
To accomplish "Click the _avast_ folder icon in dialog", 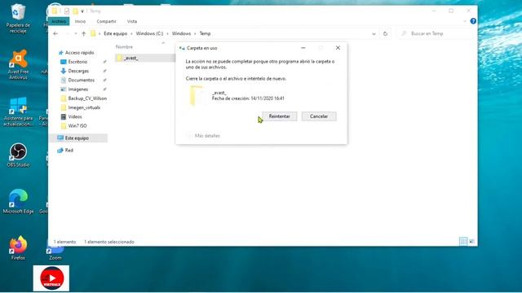I will coord(197,96).
